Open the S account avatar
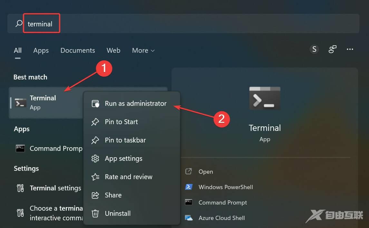This screenshot has height=228, width=369. [314, 49]
